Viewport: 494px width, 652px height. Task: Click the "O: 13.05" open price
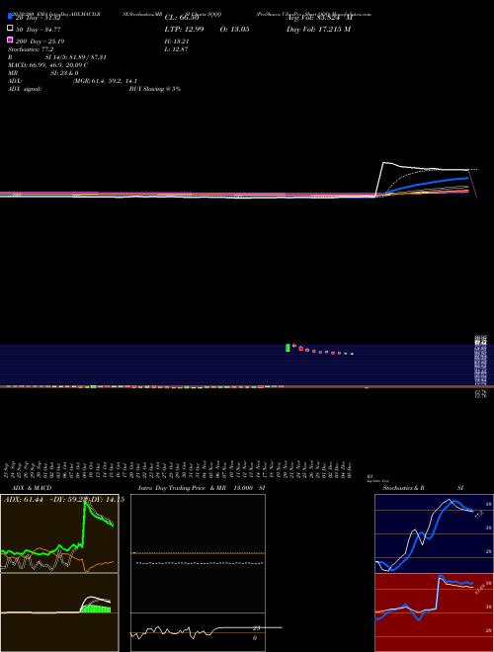[234, 30]
